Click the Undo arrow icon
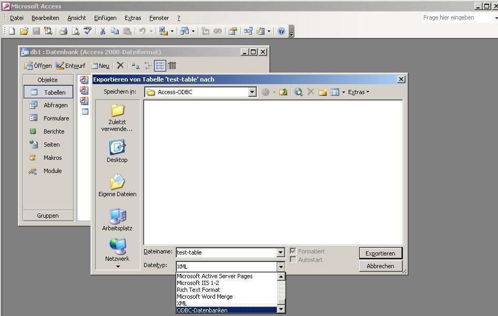The image size is (498, 316). pos(143,31)
